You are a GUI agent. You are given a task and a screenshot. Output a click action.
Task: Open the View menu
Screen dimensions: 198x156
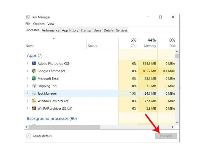51,24
